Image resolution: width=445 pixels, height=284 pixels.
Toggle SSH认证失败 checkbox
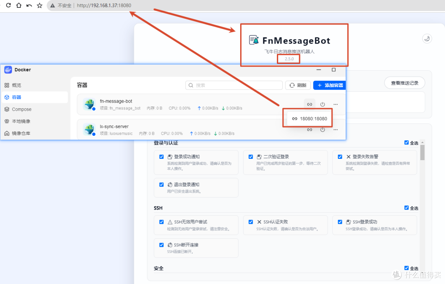coord(251,222)
